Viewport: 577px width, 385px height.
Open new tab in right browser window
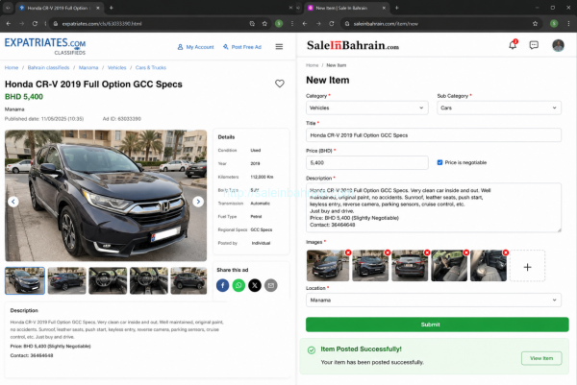coord(396,8)
